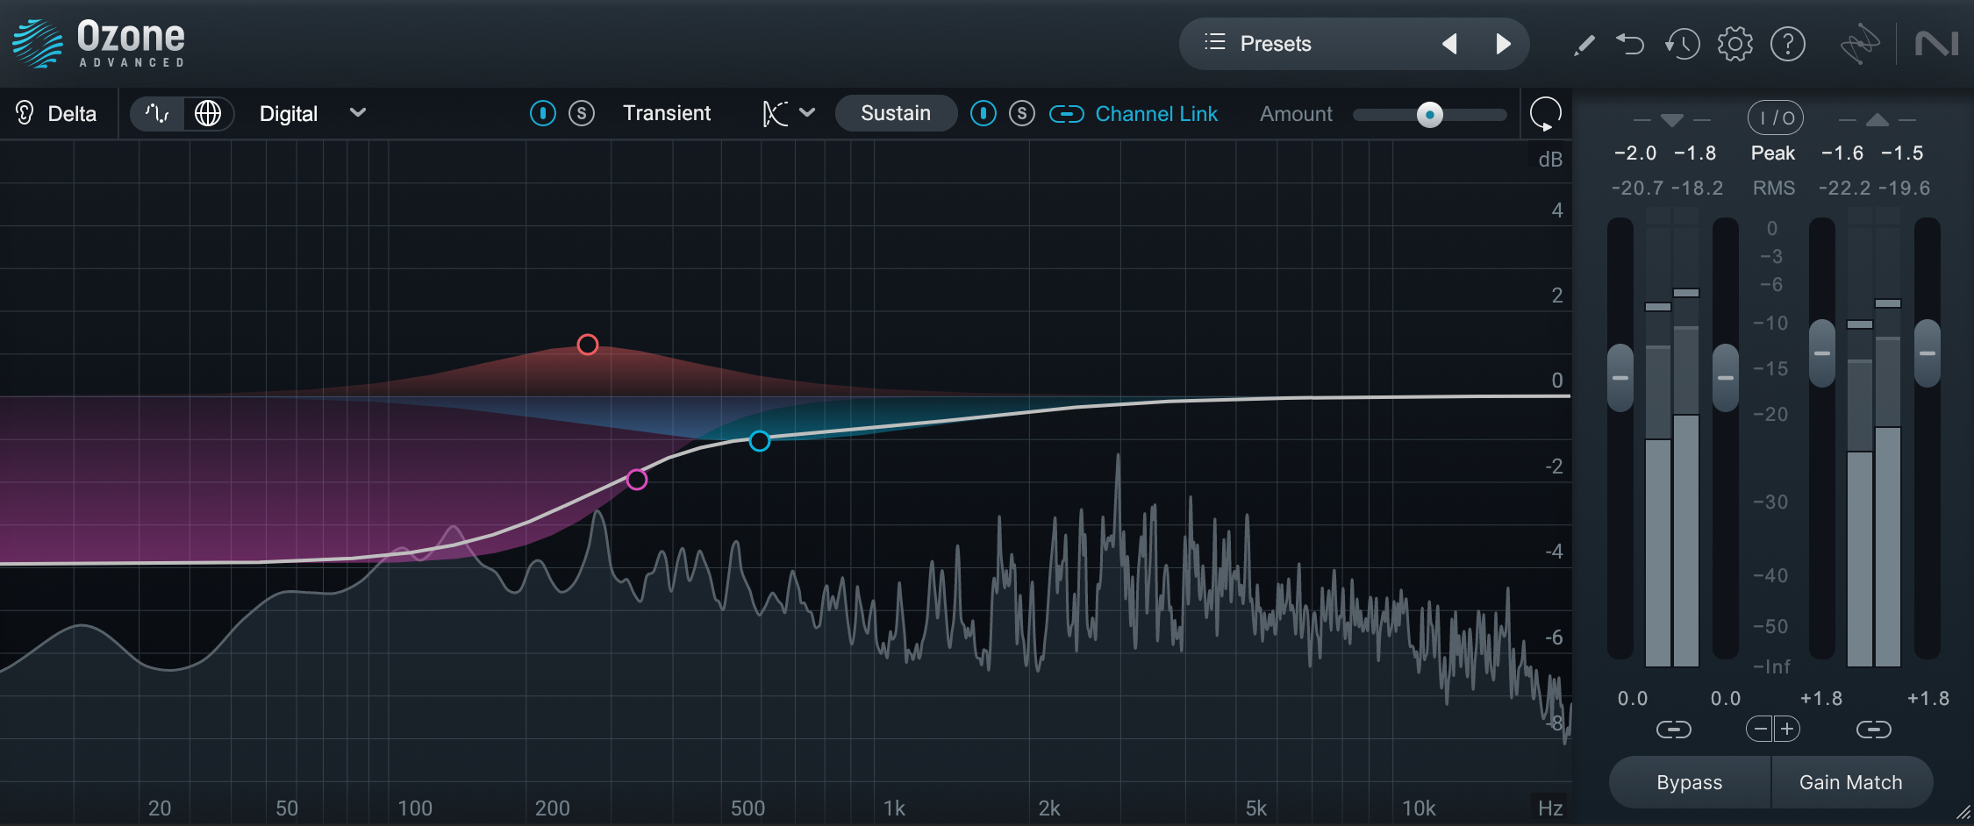Click the Bypass button

(x=1690, y=782)
